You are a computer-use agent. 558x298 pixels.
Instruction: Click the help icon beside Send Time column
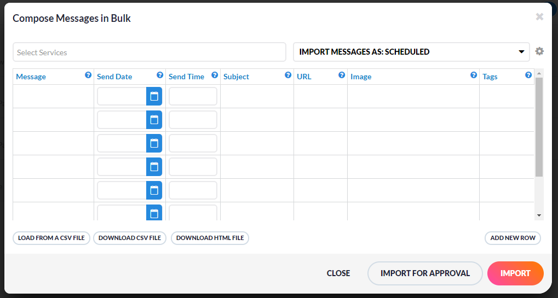(x=215, y=75)
